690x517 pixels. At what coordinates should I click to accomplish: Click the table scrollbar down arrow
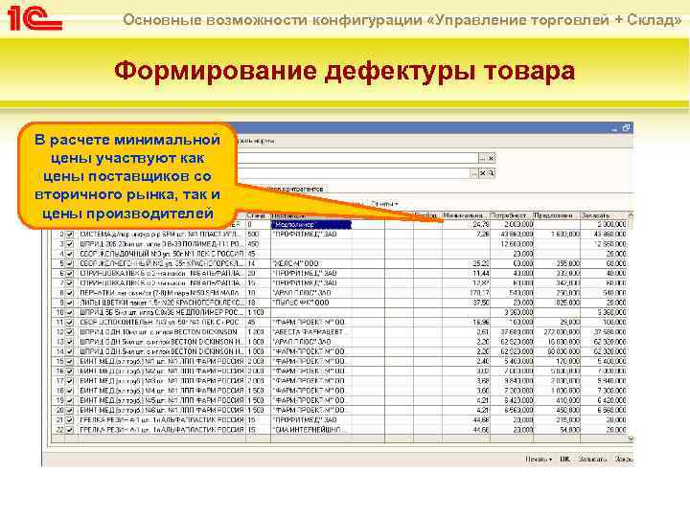pyautogui.click(x=631, y=438)
